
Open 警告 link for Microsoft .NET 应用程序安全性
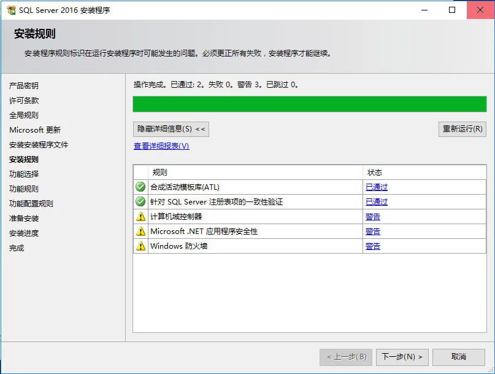tap(373, 232)
